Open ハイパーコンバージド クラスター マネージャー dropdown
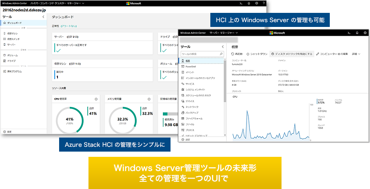Viewport: 370px width, 189px height. pos(58,3)
